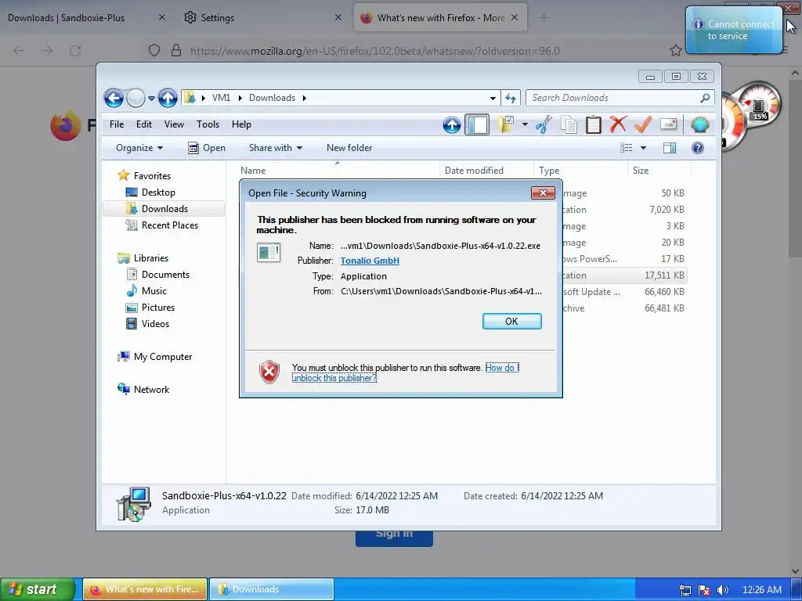802x601 pixels.
Task: Sort by the Size column header
Action: 659,170
